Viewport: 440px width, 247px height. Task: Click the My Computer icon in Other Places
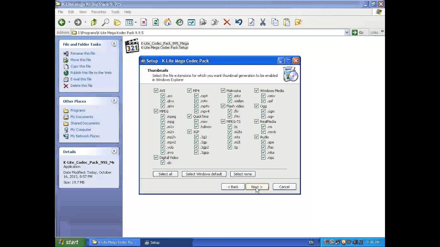click(x=66, y=130)
